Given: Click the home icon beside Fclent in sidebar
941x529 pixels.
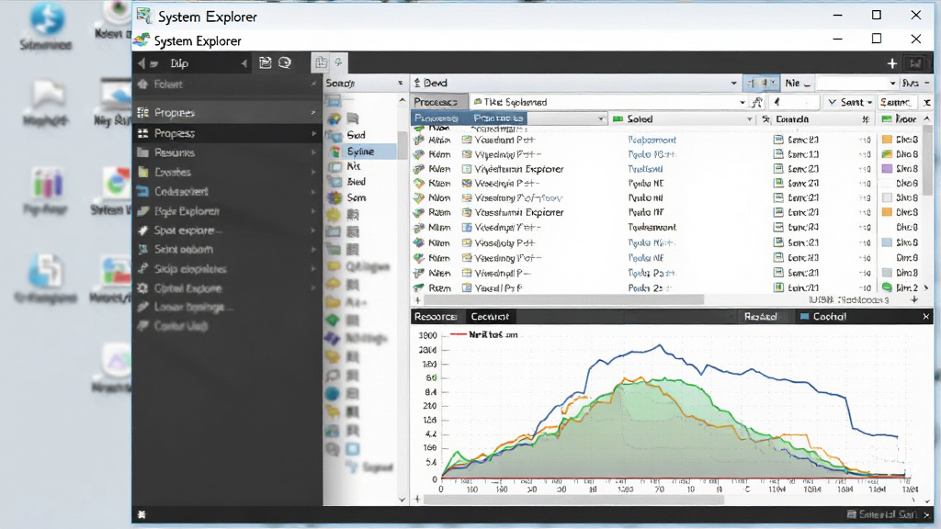Looking at the screenshot, I should 142,84.
